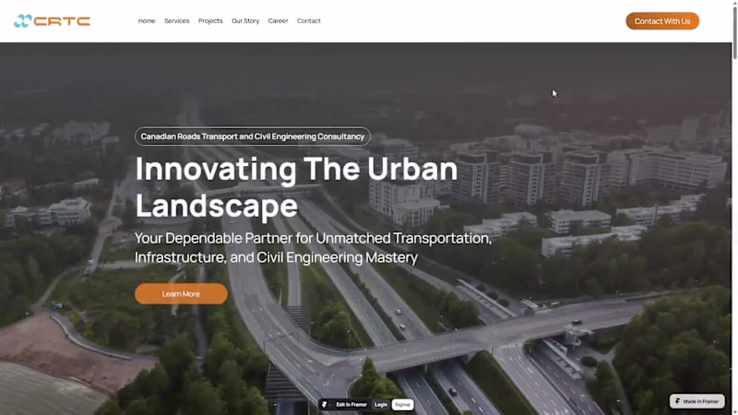The height and width of the screenshot is (415, 738).
Task: Click the Canadian Roads Transport consultancy tag
Action: [x=253, y=136]
